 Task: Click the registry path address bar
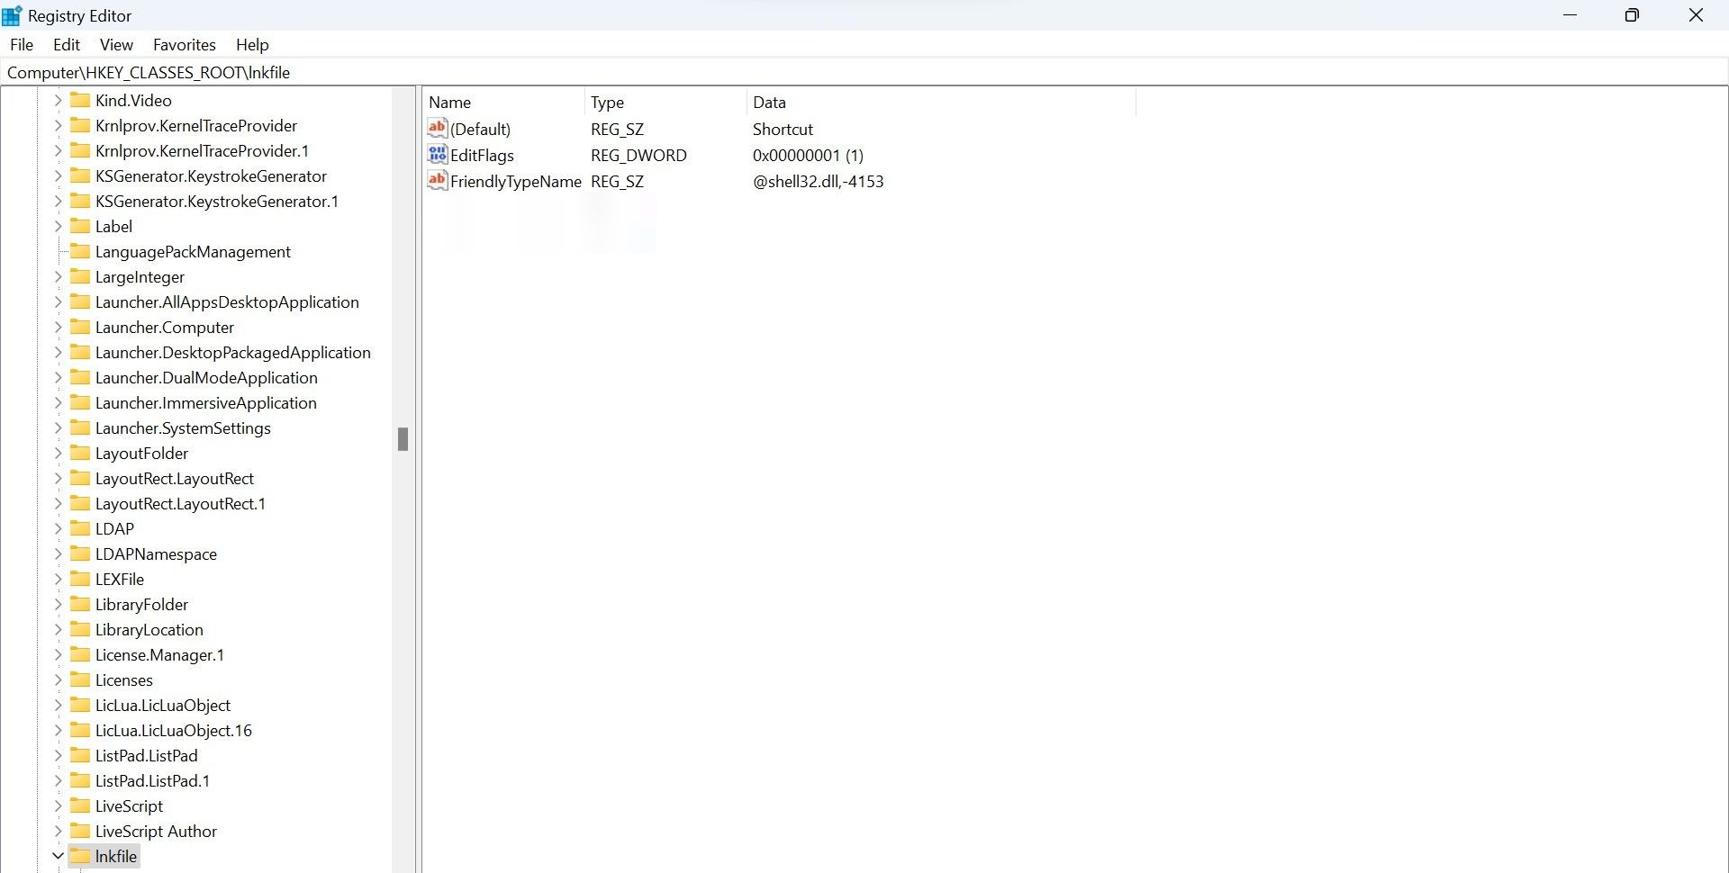pos(864,72)
